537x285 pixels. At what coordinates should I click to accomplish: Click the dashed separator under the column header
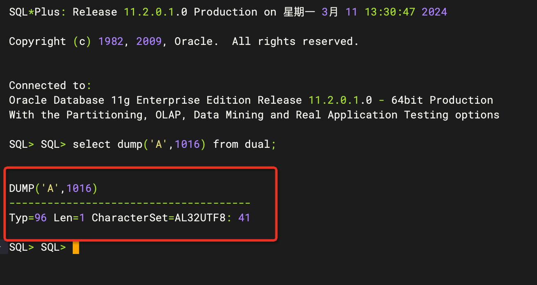130,203
